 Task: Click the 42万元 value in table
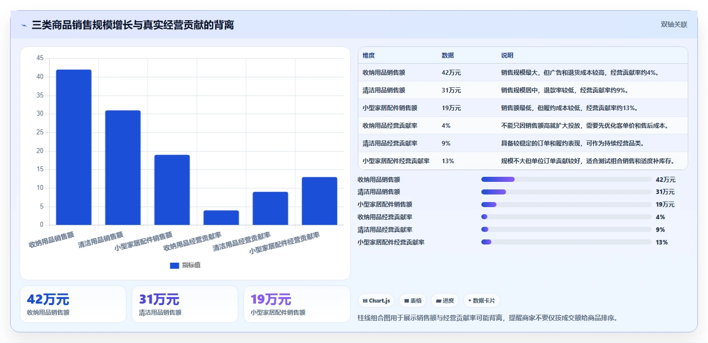click(451, 73)
